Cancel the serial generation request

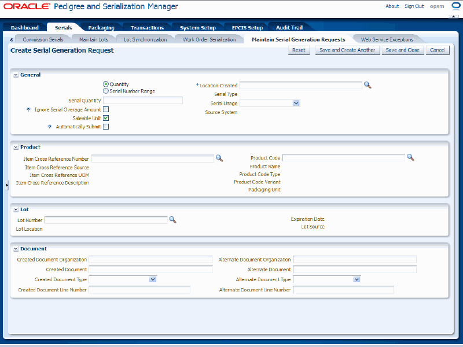coord(438,50)
